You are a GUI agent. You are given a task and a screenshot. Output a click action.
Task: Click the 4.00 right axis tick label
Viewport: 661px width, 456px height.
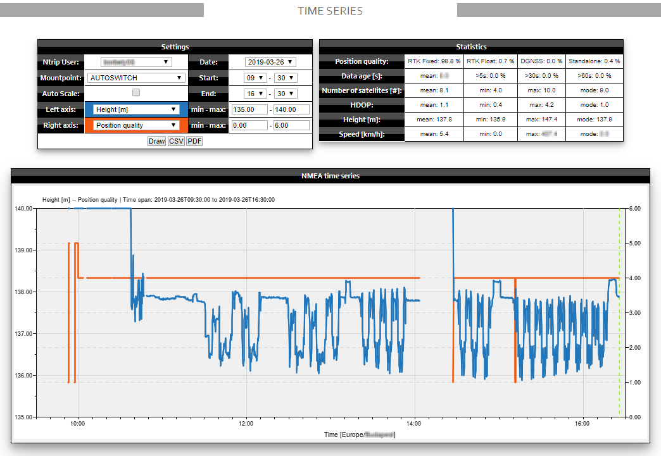coord(635,278)
